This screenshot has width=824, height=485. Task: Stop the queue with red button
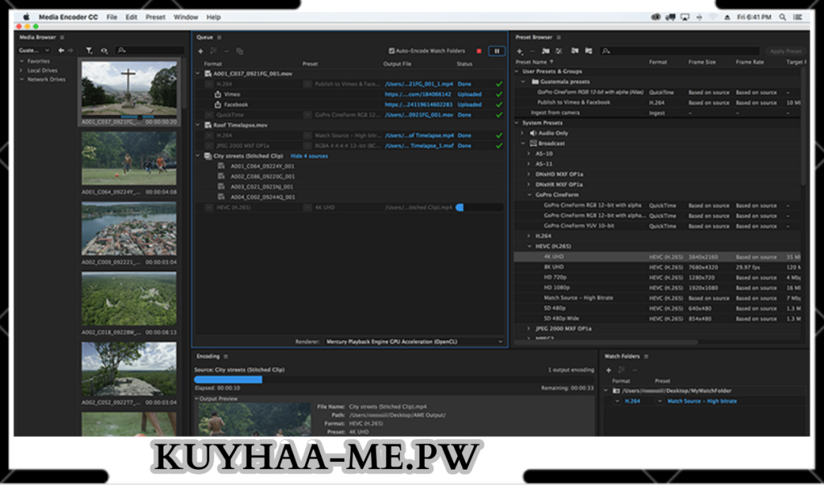[x=479, y=51]
